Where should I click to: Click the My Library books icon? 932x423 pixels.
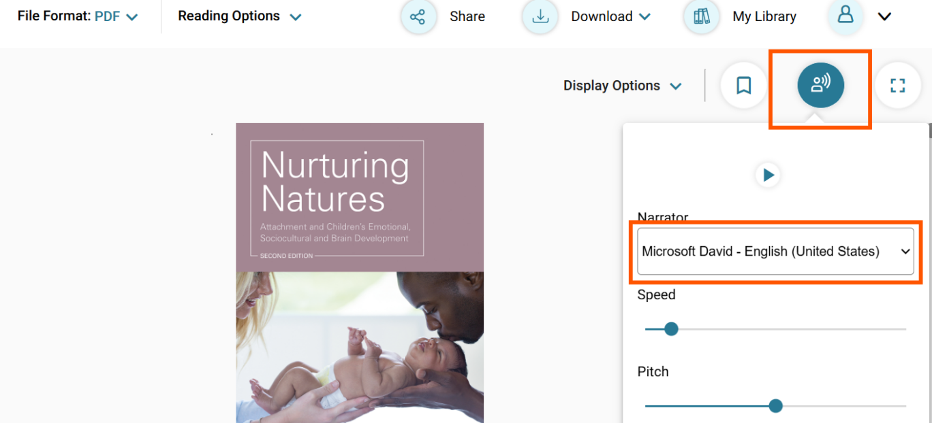tap(702, 16)
